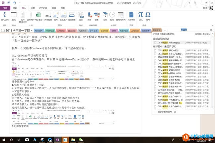Image resolution: width=215 pixels, height=143 pixels.
Task: Insert an equation with pi icon
Action: point(141,16)
